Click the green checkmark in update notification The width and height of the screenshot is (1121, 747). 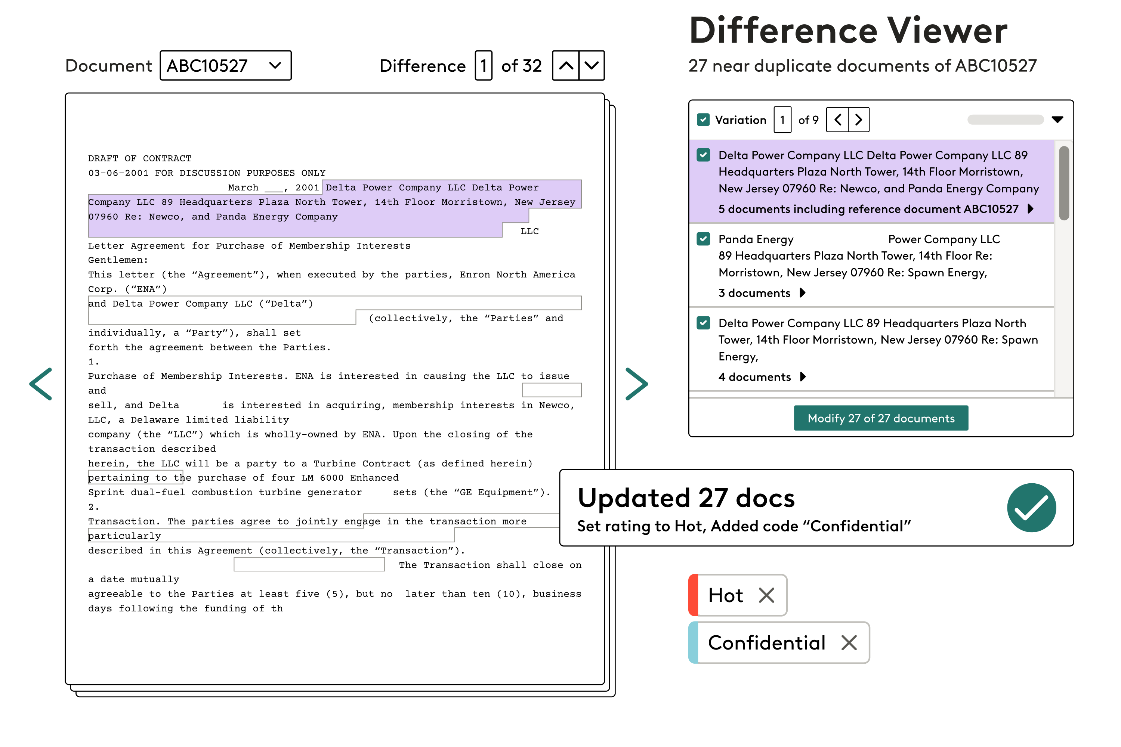point(1031,508)
